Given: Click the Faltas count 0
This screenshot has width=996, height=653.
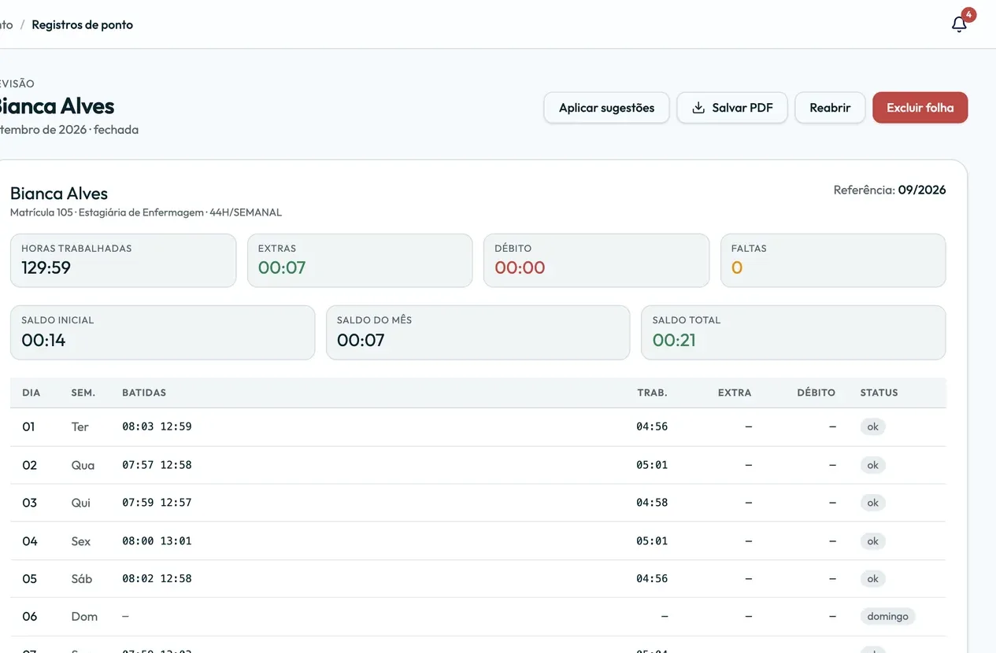Looking at the screenshot, I should [x=737, y=267].
